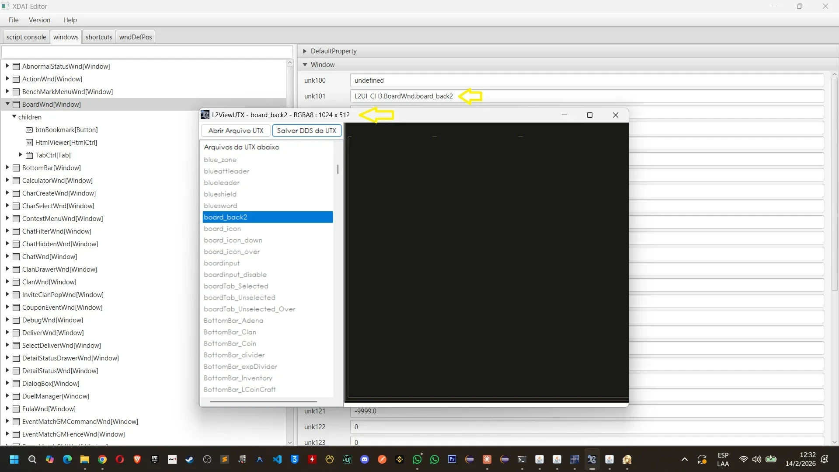Open Visual Studio Code from taskbar
Screen dimensions: 839x472
[277, 459]
